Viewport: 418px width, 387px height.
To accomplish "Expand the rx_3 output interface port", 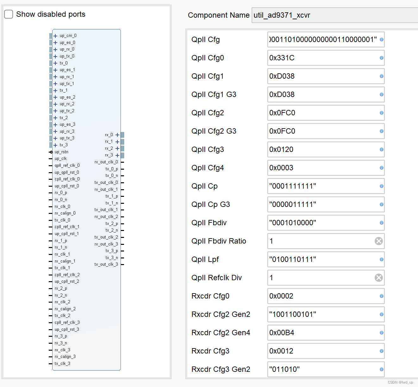I will click(x=117, y=155).
